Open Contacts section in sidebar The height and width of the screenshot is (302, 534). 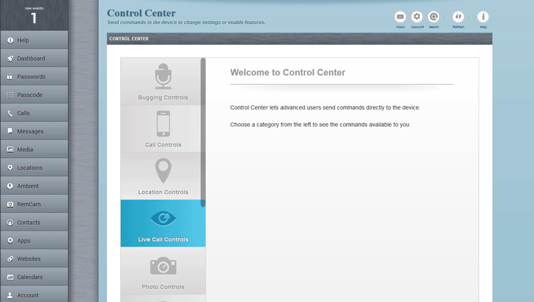coord(34,223)
